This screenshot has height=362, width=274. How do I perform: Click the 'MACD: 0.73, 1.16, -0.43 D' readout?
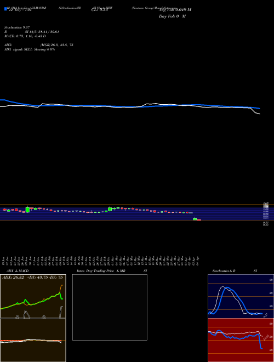[25, 36]
